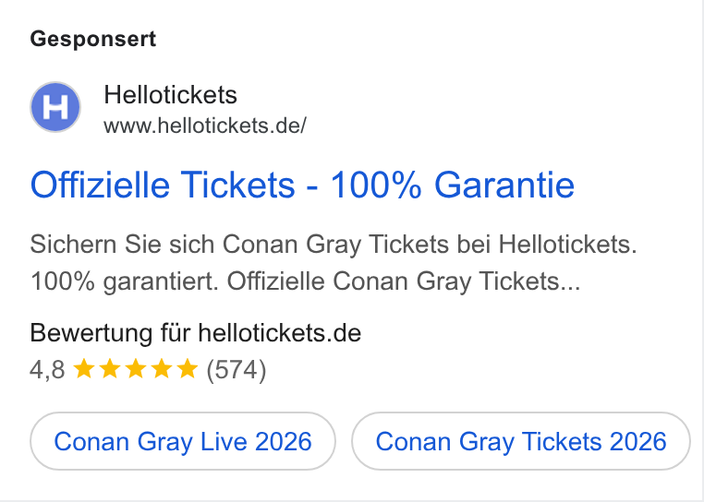
Task: Click 'Hellotickets.' at the end of the description's first line
Action: coord(568,245)
